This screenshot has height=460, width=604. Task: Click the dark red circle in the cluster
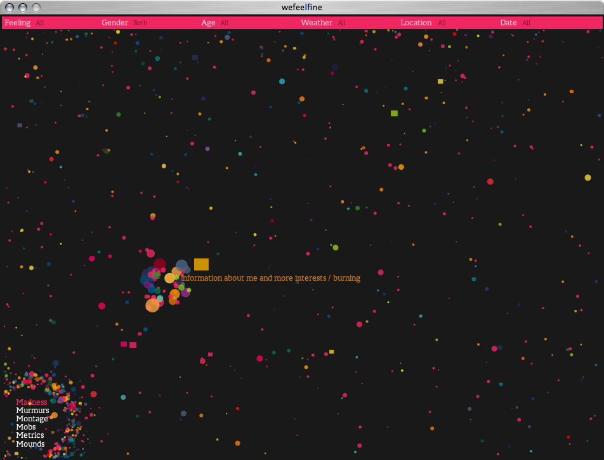160,265
